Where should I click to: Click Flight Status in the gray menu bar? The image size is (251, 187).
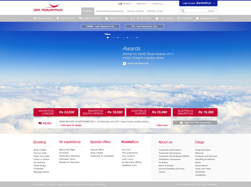coord(166,18)
